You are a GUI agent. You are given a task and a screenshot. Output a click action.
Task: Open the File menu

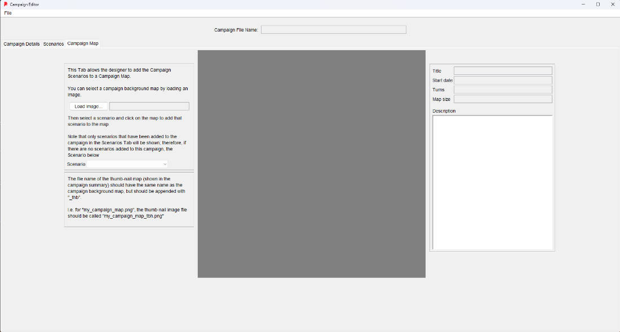[x=8, y=13]
